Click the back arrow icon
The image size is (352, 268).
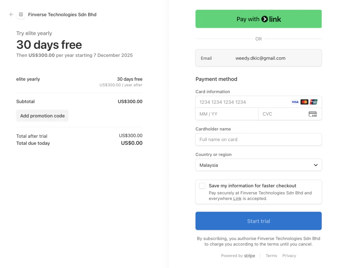point(11,14)
